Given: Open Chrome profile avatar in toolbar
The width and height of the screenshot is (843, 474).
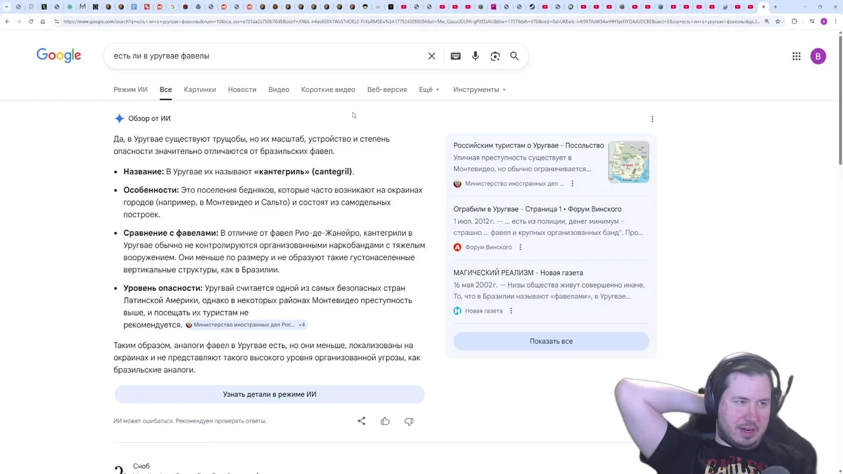Looking at the screenshot, I should click(x=823, y=21).
